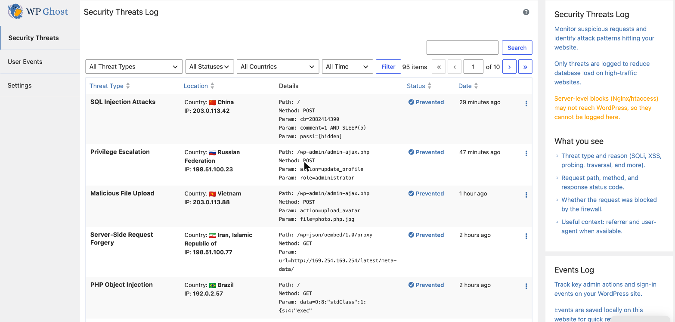The image size is (675, 322).
Task: Click the China flag icon
Action: coord(212,102)
